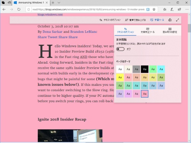This screenshot has height=143, width=191.
Task: Switch to テキストのオプション tab in panel
Action: pos(125,31)
